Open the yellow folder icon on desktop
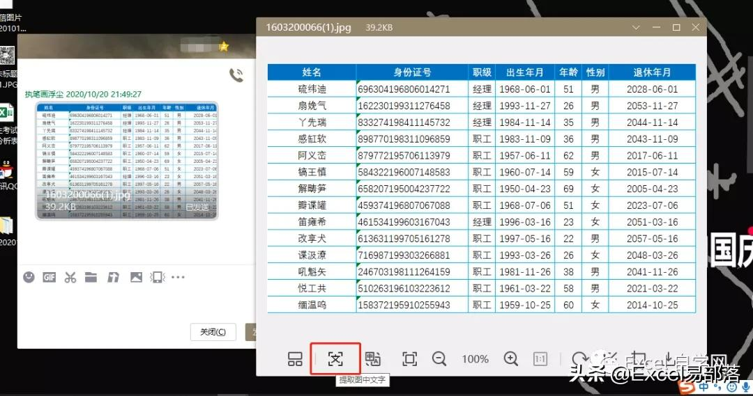Screen dimensions: 753x396 coord(6,225)
